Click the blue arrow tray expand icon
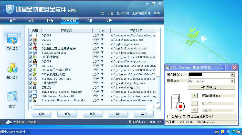The height and width of the screenshot is (135, 242). click(229, 132)
